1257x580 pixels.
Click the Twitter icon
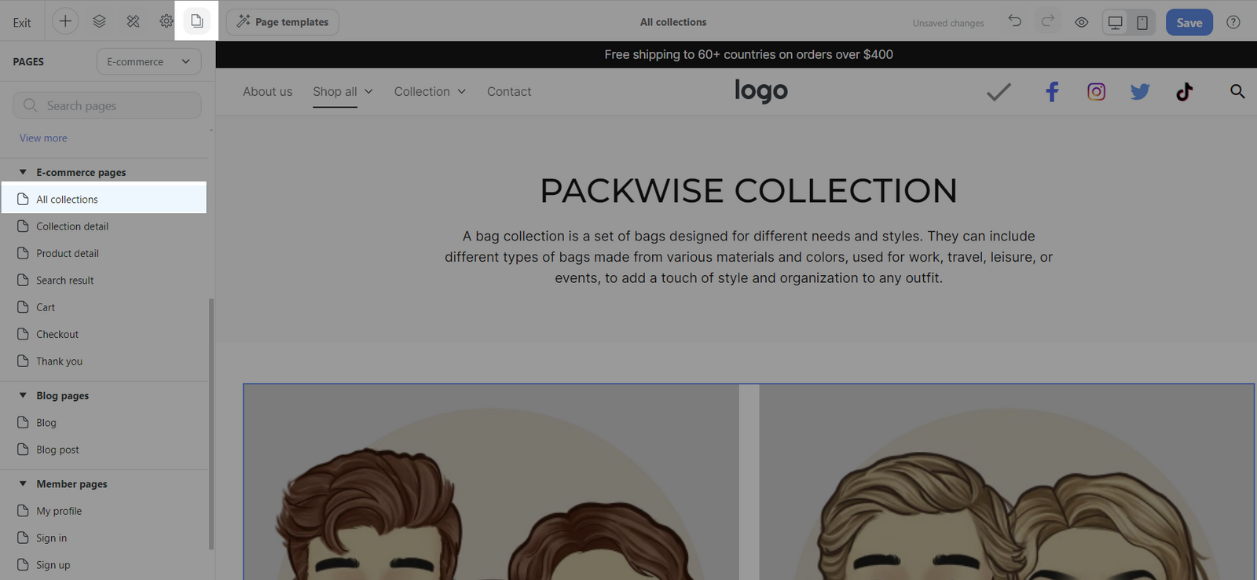pos(1140,92)
